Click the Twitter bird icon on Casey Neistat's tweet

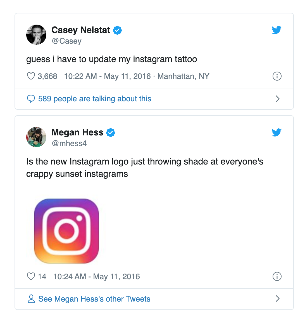coord(277,30)
